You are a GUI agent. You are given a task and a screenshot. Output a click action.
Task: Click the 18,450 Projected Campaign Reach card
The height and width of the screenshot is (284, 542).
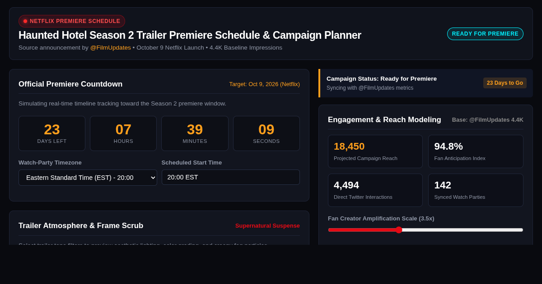(x=375, y=151)
